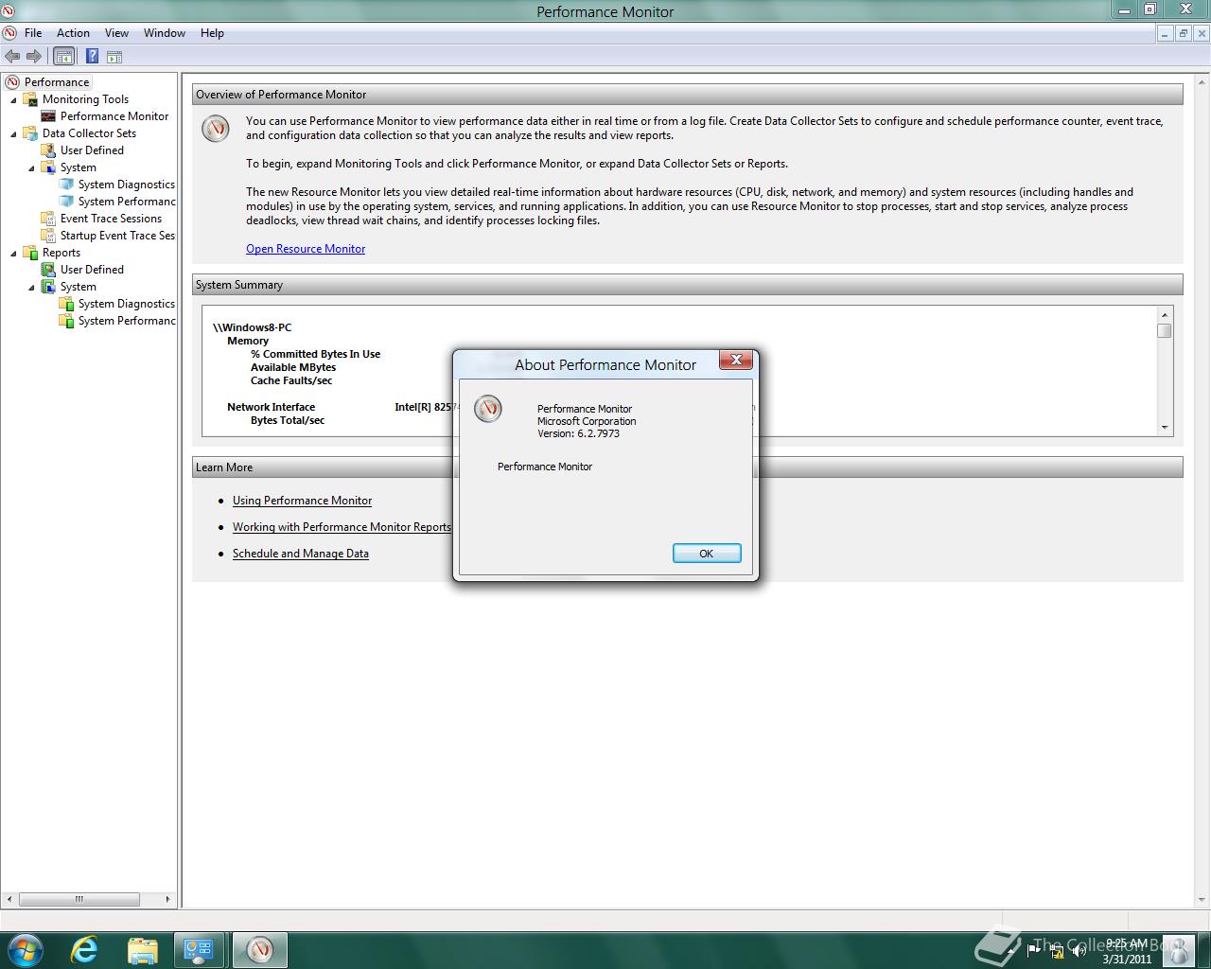This screenshot has height=969, width=1211.
Task: Open Working with Performance Monitor Reports link
Action: (x=342, y=527)
